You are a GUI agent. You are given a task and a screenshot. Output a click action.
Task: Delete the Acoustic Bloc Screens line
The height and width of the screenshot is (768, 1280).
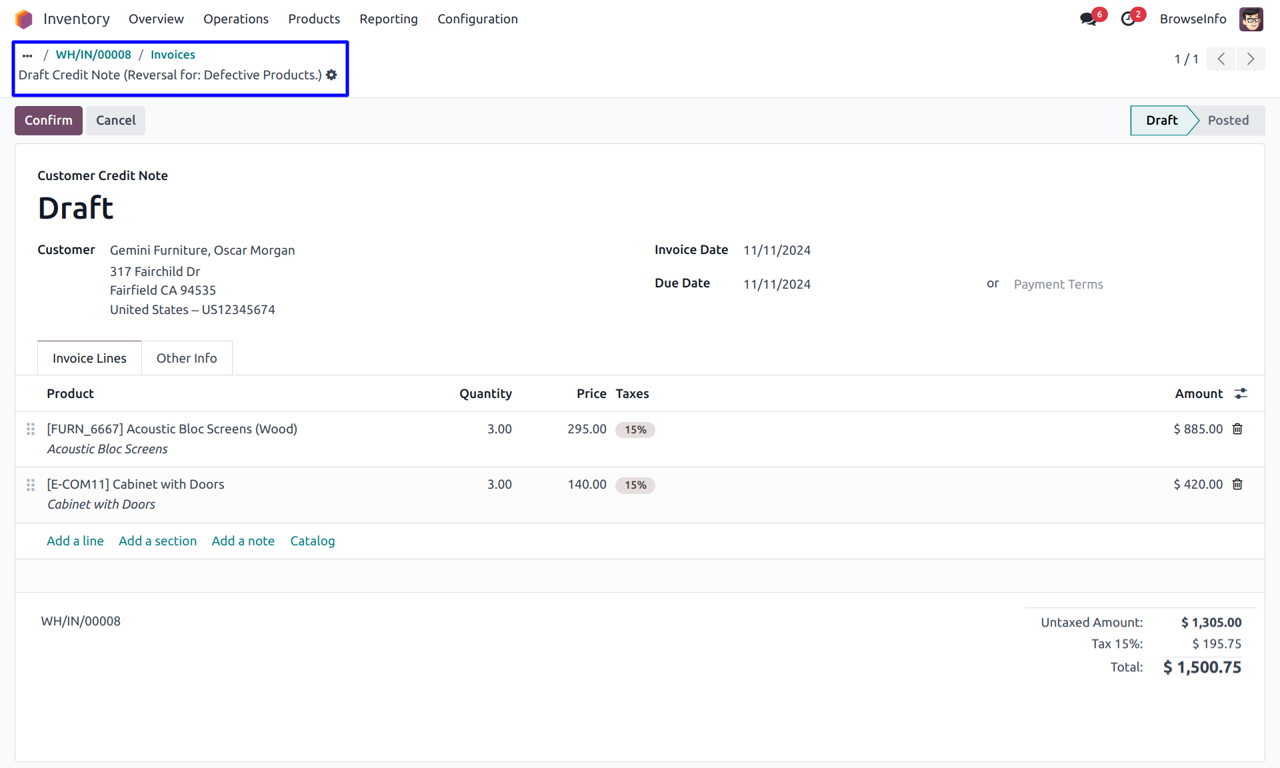[x=1237, y=429]
